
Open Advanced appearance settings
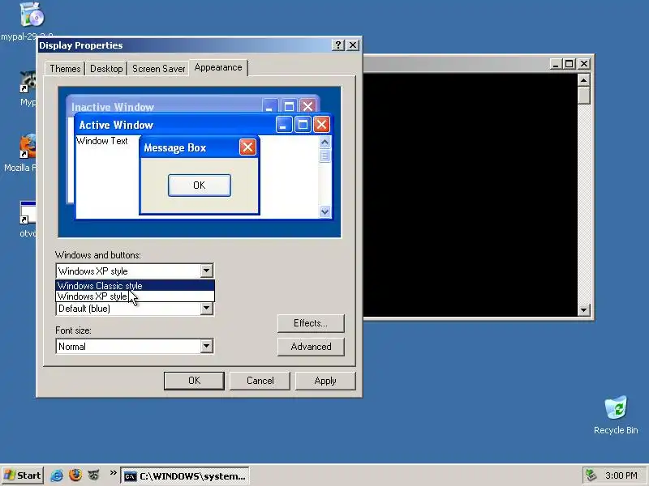(311, 347)
